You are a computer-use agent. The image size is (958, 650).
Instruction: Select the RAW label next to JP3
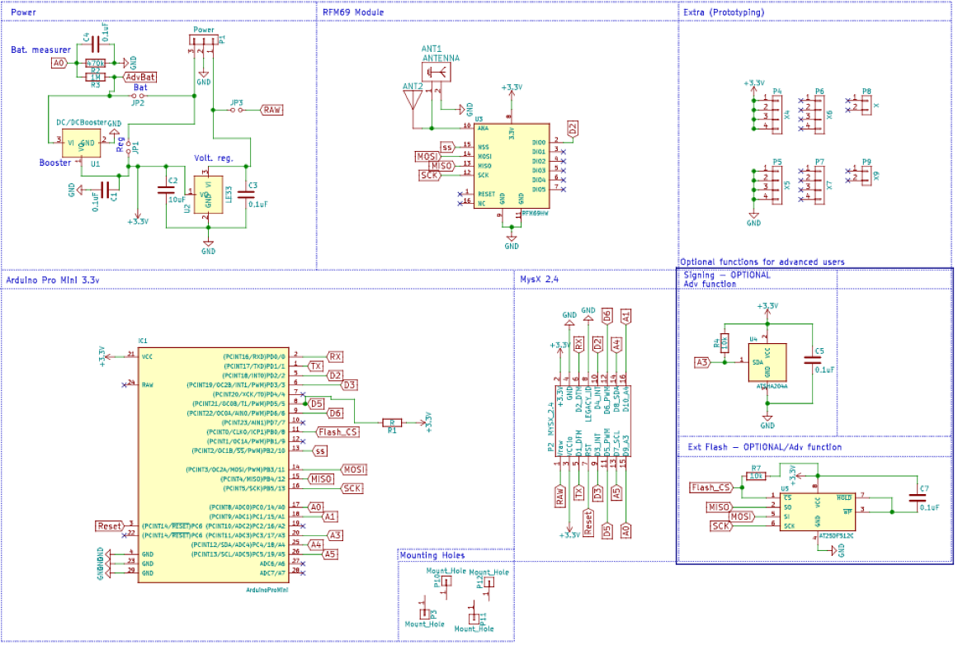coord(271,110)
